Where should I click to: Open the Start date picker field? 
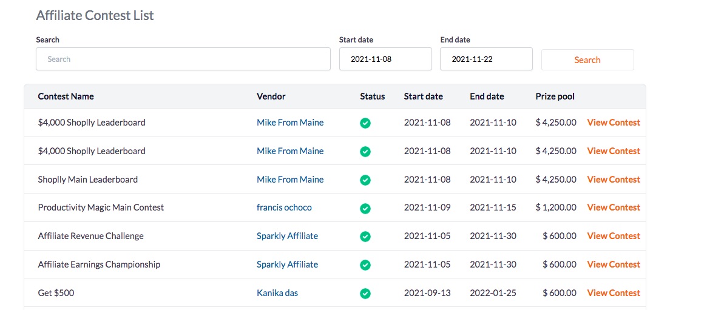point(385,59)
